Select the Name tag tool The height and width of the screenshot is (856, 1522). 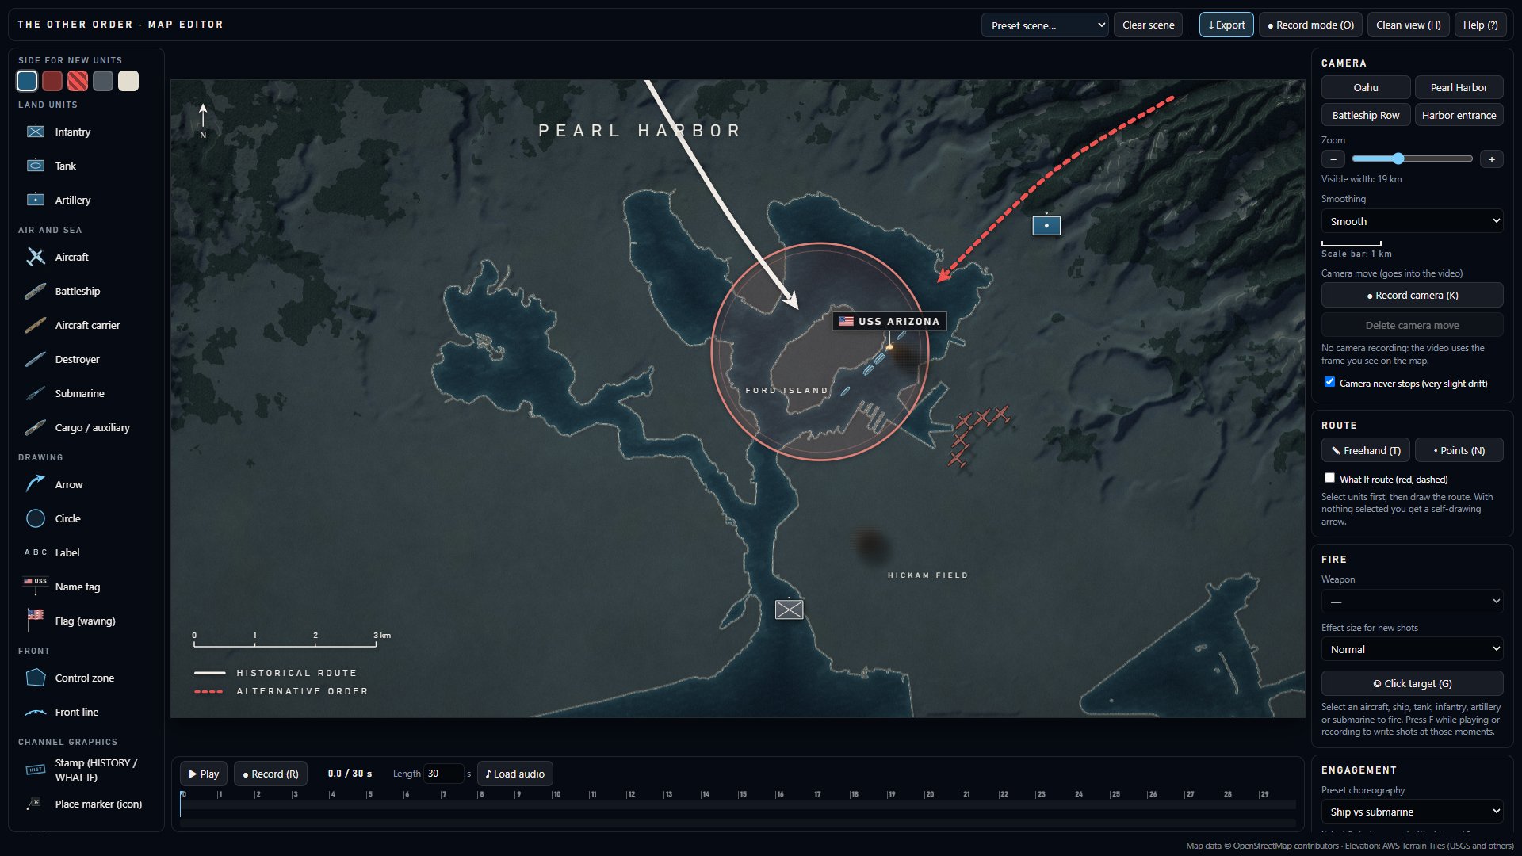(x=86, y=587)
